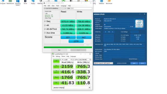Open the Language menu in AS SSD Benchmark
The height and width of the screenshot is (94, 167).
click(x=64, y=6)
